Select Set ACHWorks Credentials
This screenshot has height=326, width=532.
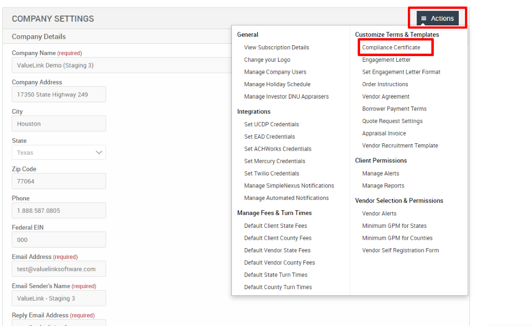(x=277, y=149)
